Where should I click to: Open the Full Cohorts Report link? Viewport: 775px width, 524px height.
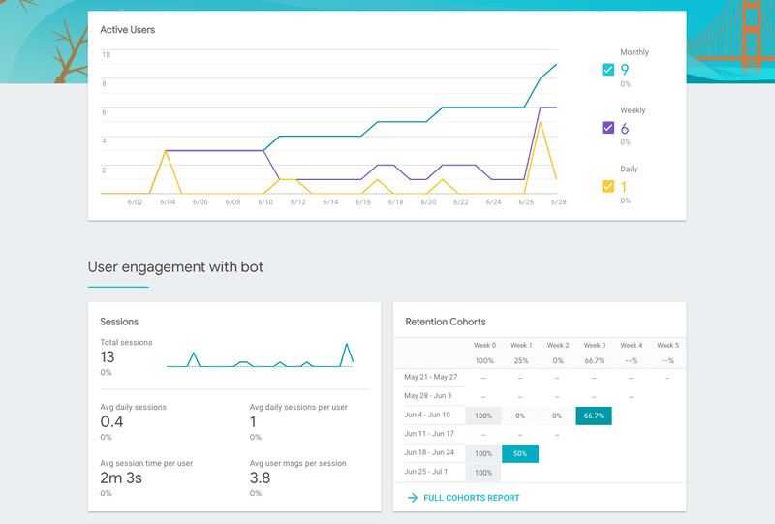(474, 498)
